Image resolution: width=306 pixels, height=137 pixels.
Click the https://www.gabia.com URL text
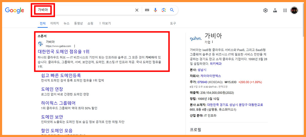[x=58, y=46]
